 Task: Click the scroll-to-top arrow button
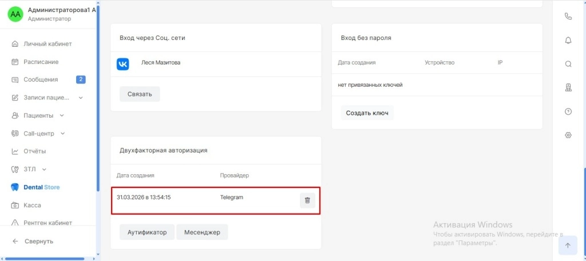568,246
